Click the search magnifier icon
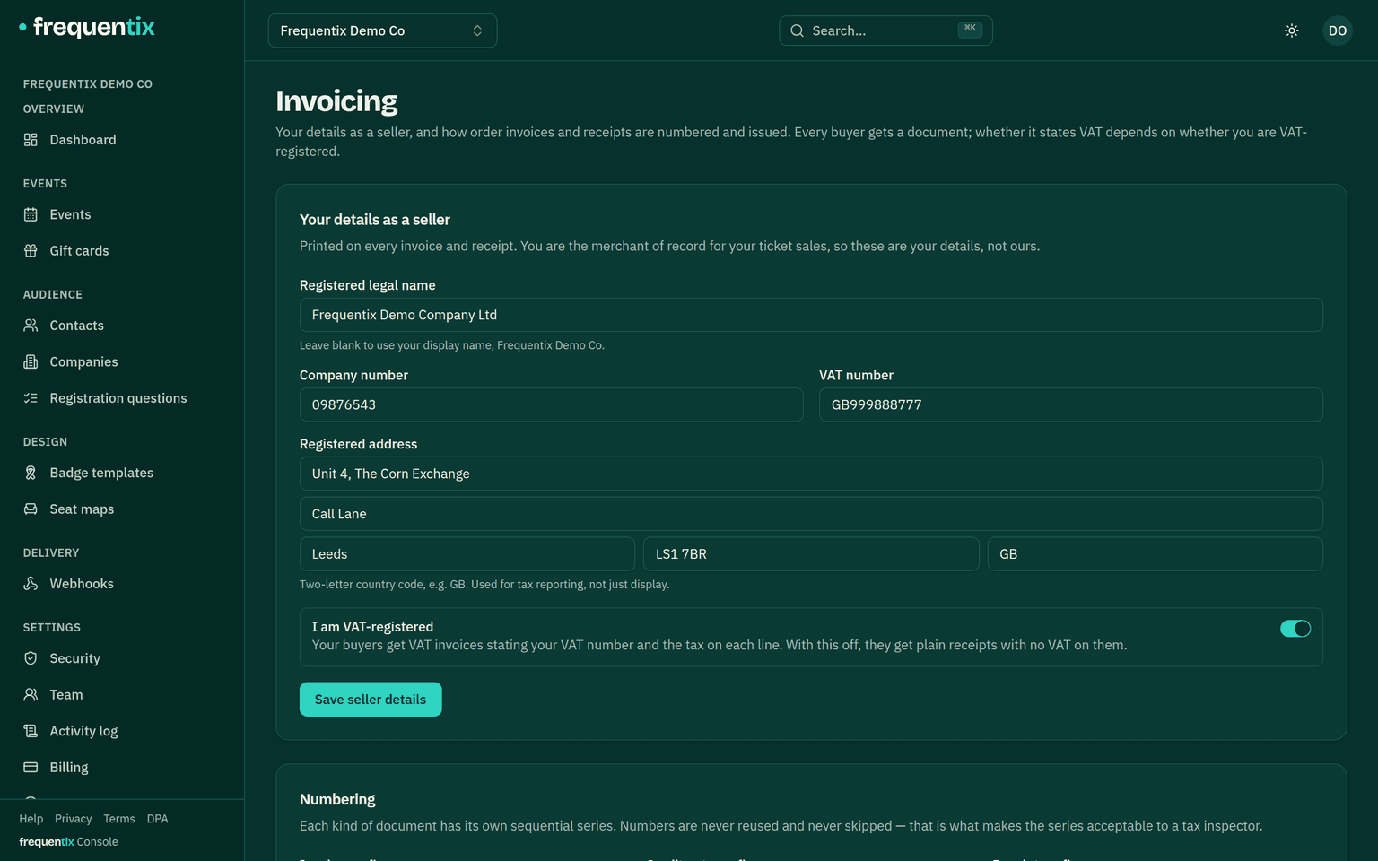Image resolution: width=1378 pixels, height=861 pixels. pos(797,30)
